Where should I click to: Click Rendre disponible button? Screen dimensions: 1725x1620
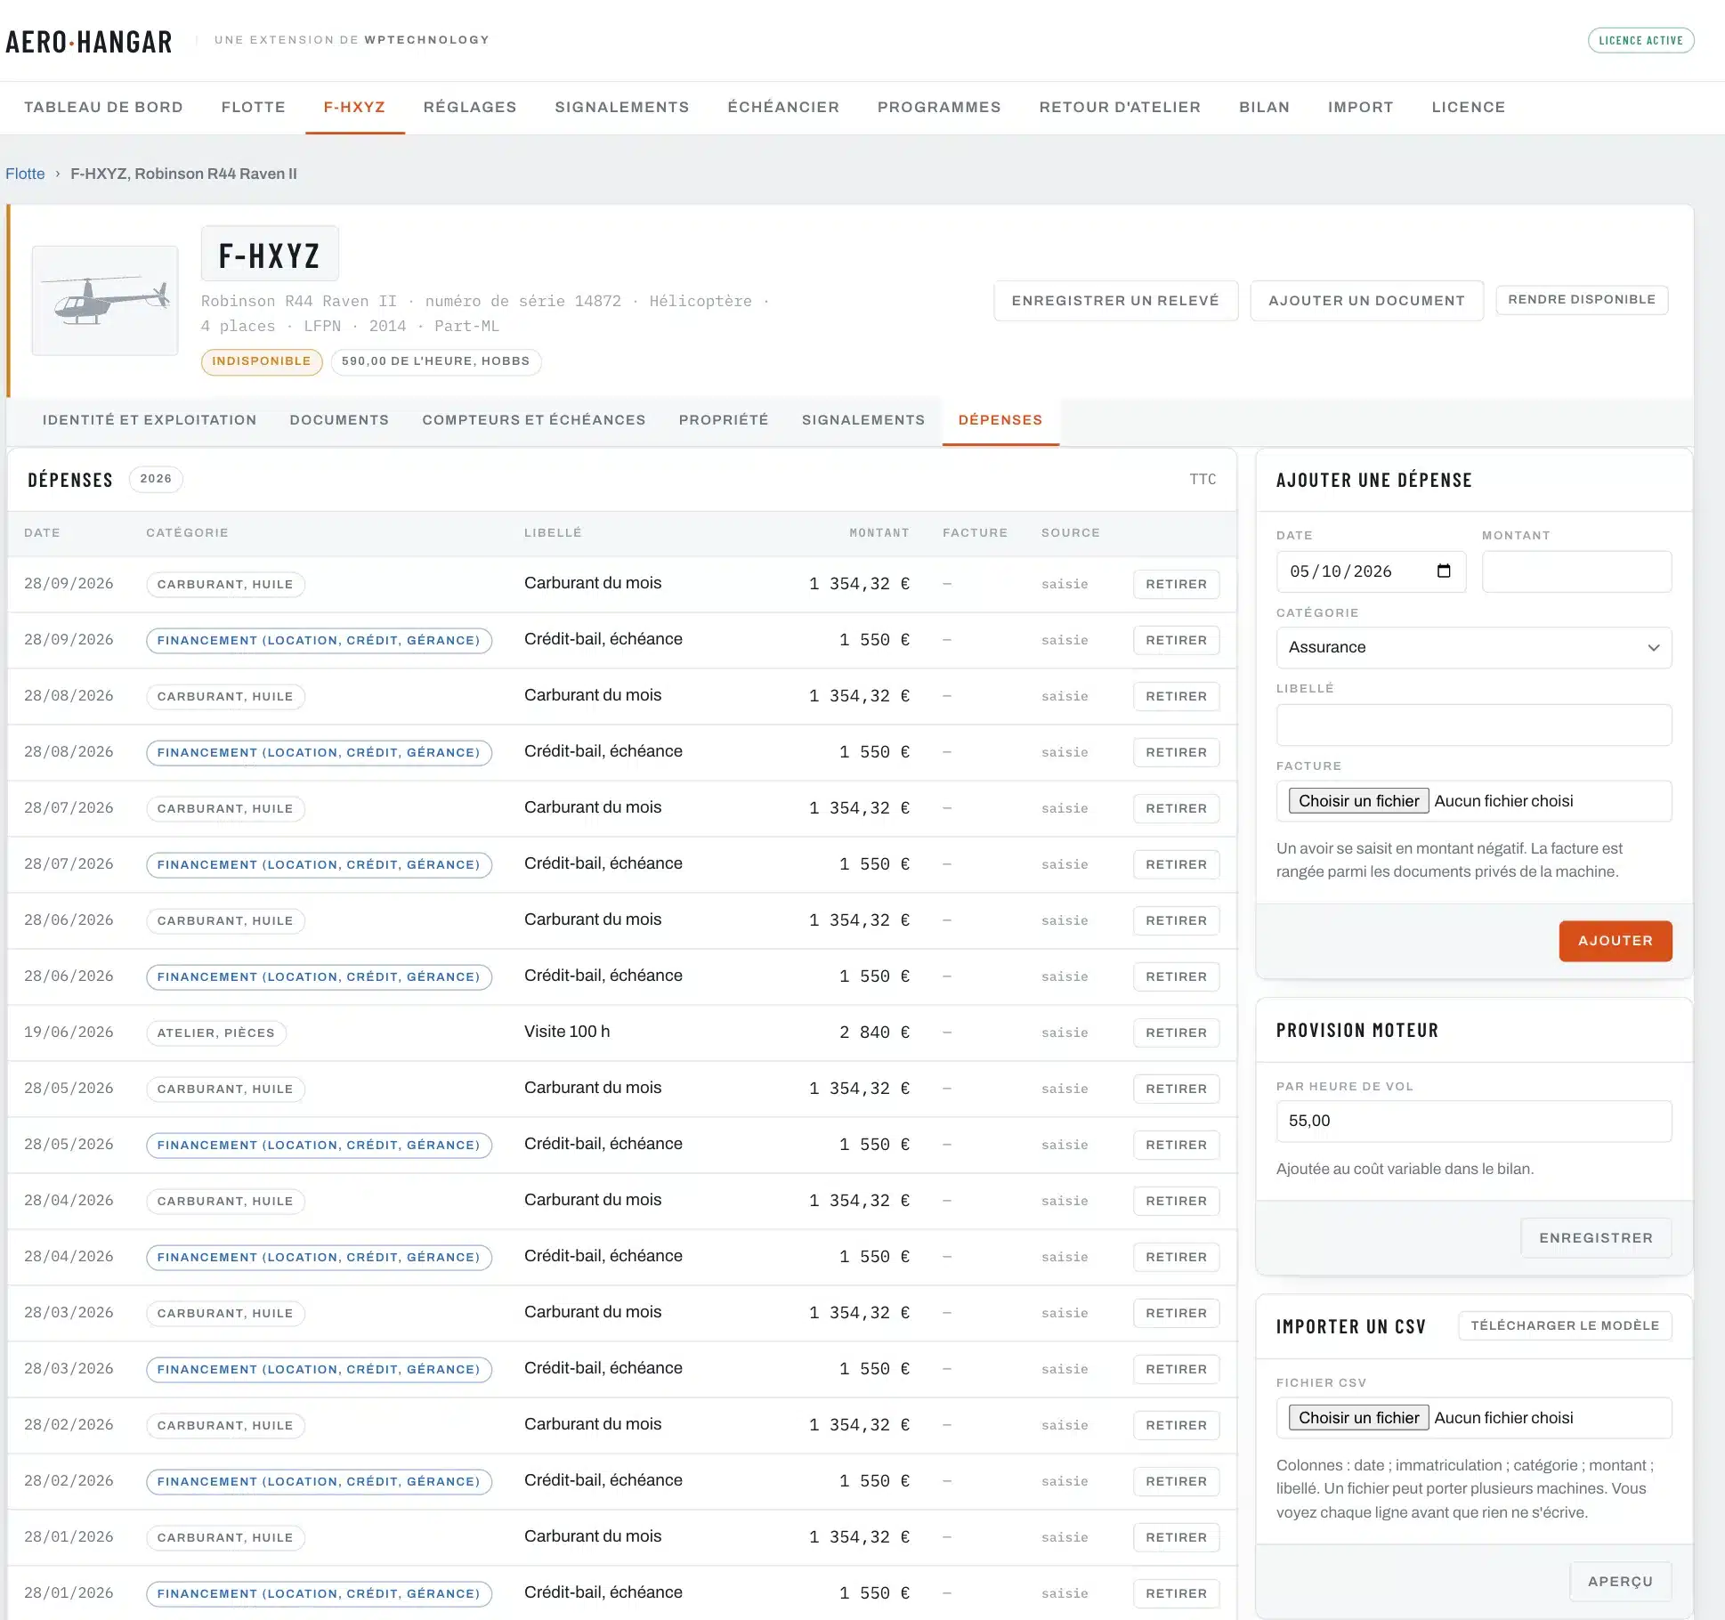click(x=1582, y=300)
